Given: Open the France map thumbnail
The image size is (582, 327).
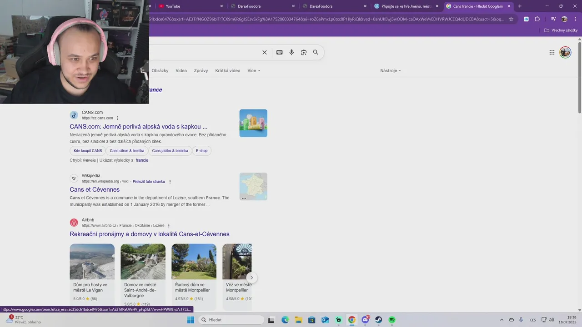Looking at the screenshot, I should [x=253, y=186].
